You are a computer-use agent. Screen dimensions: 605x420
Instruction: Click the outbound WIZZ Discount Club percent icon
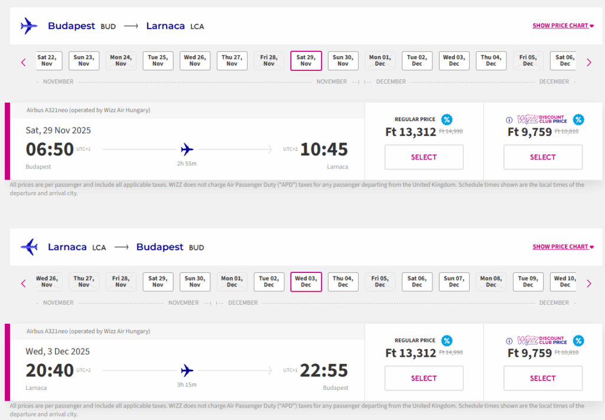pyautogui.click(x=578, y=119)
